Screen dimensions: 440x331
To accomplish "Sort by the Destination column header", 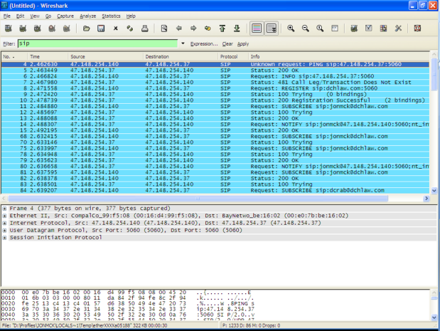I will coord(181,56).
